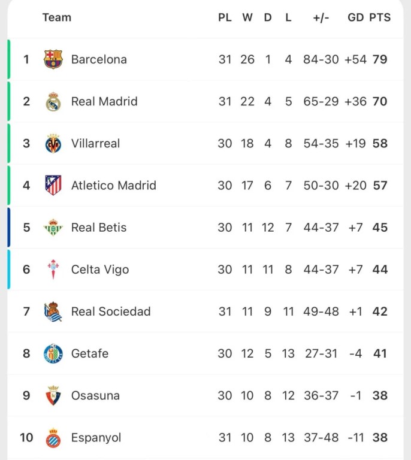Open the Real Madrid team link
This screenshot has width=411, height=460.
104,101
